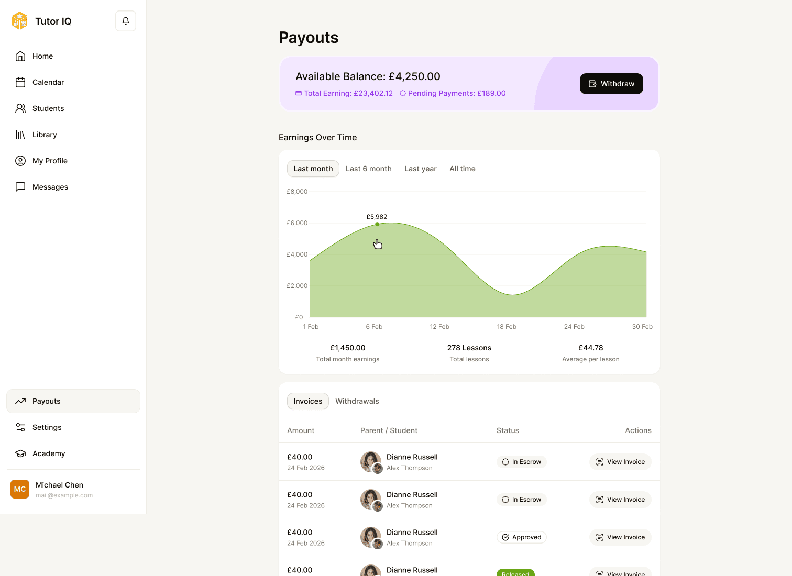Click the wallet icon inside Withdraw button
Screen dimensions: 792x576
pyautogui.click(x=592, y=84)
